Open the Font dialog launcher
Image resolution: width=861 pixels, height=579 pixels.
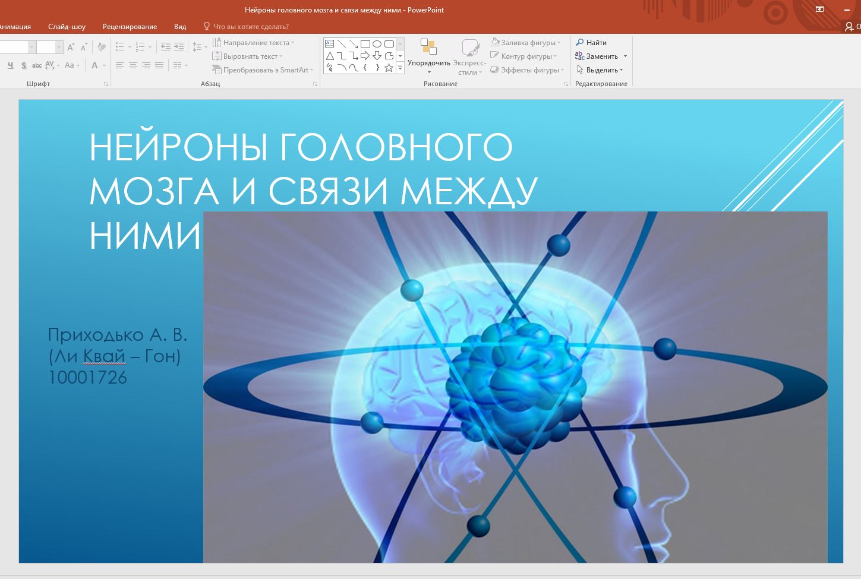(106, 84)
